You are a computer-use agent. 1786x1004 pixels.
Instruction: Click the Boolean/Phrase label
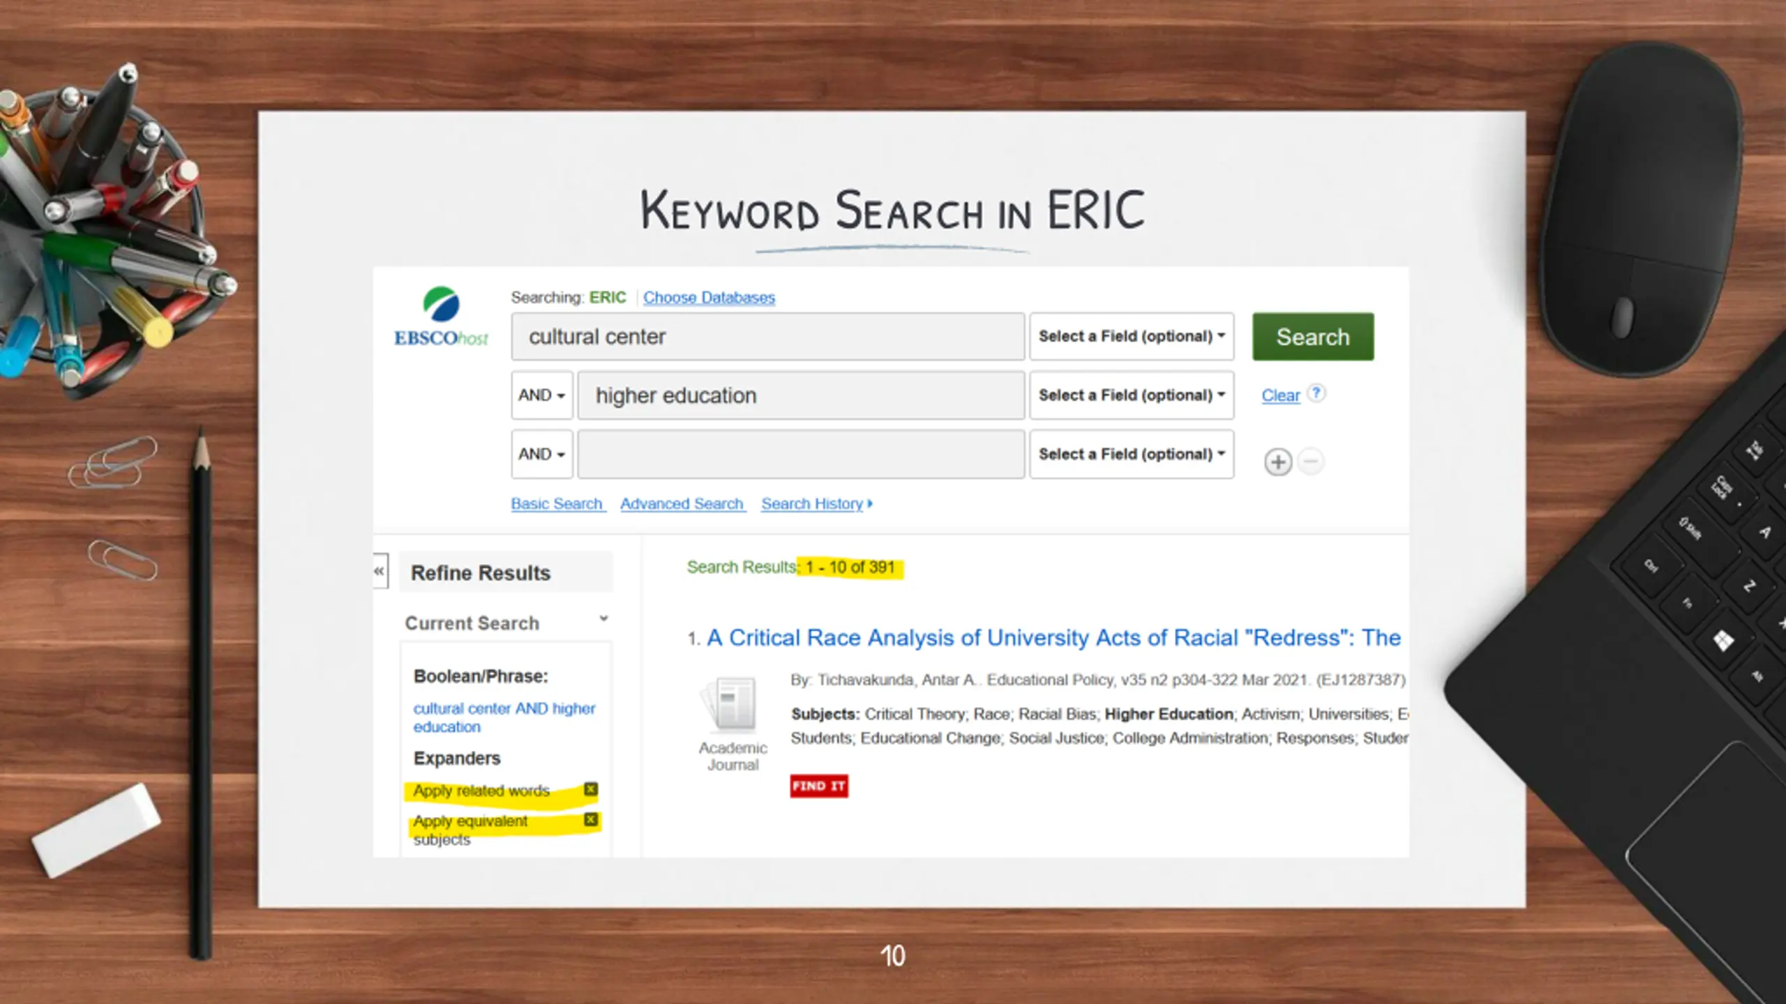coord(481,676)
